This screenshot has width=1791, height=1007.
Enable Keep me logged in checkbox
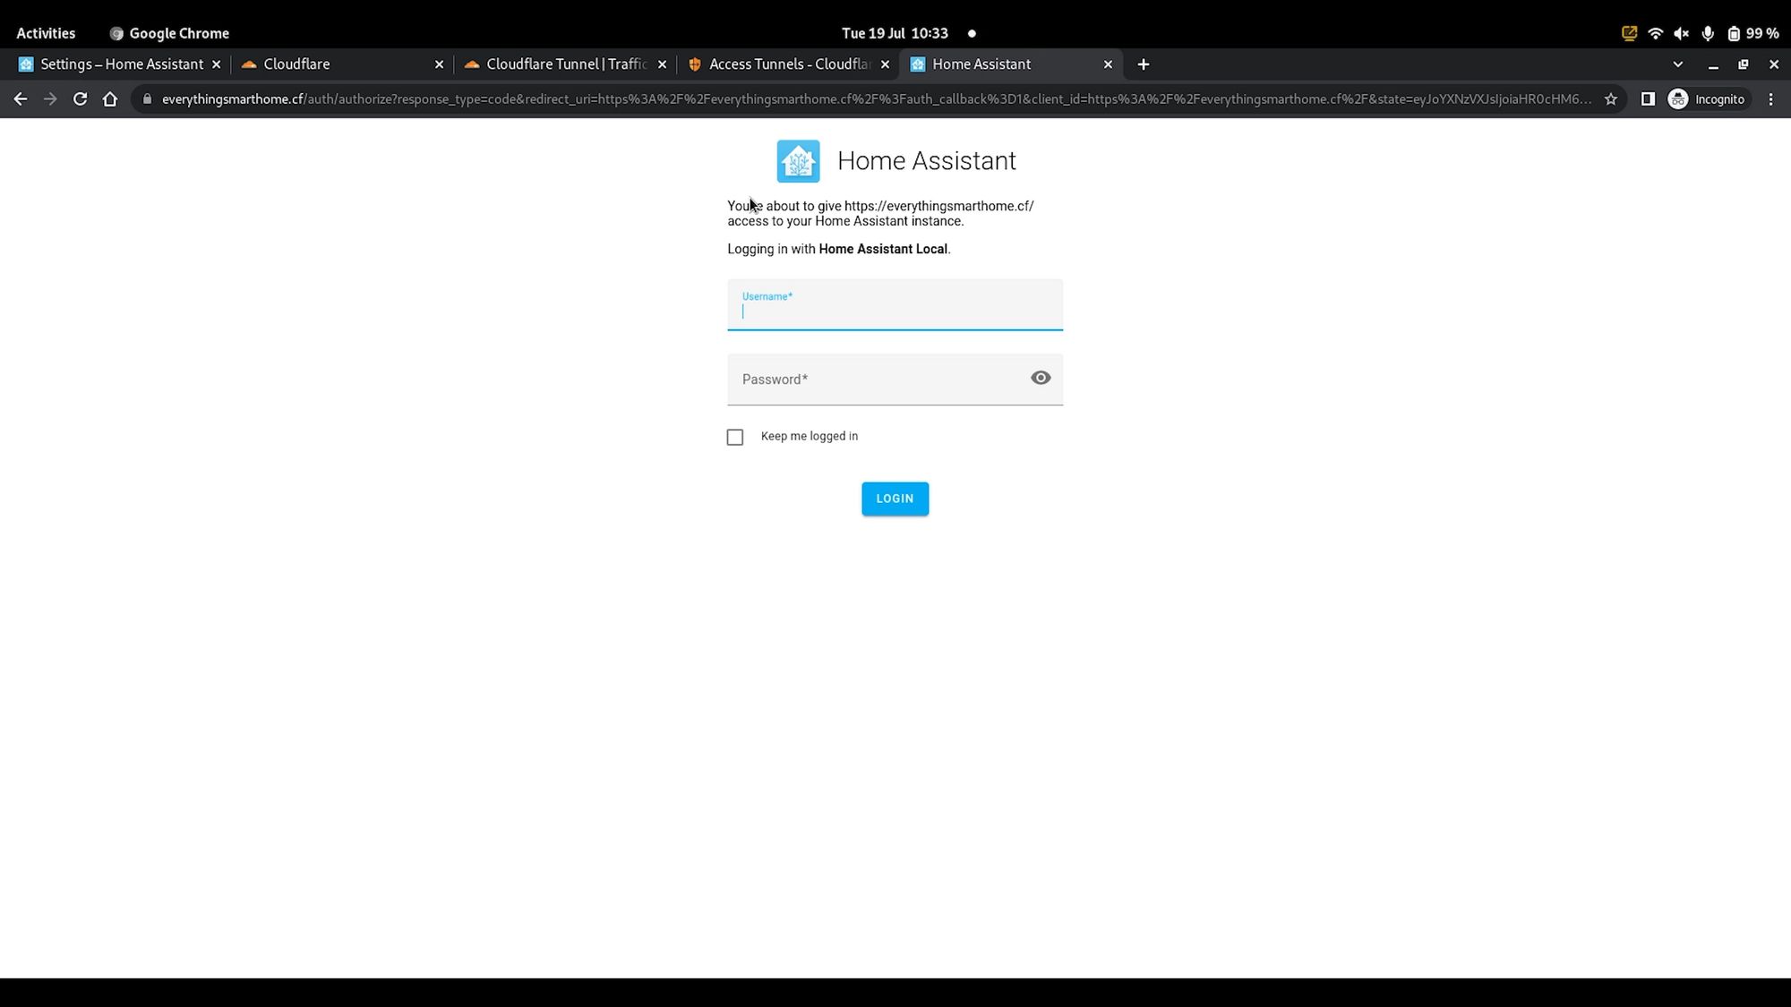pyautogui.click(x=735, y=437)
